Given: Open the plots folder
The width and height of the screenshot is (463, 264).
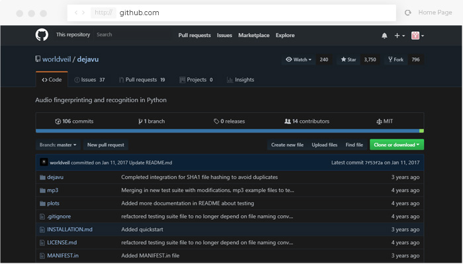Looking at the screenshot, I should point(53,203).
